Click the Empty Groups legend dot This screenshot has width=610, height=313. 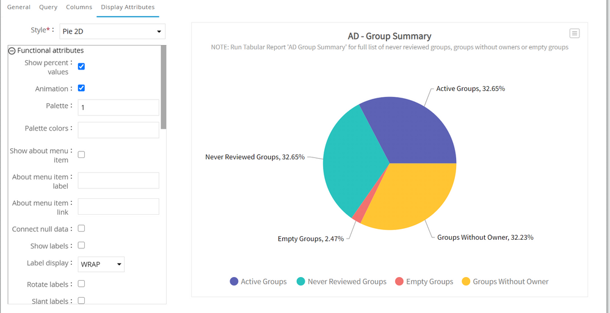tap(399, 281)
